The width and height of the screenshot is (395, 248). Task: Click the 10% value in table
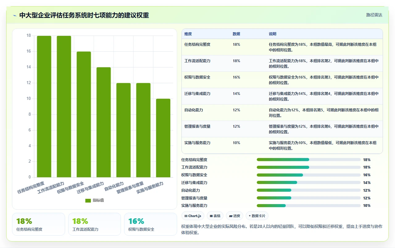[236, 143]
